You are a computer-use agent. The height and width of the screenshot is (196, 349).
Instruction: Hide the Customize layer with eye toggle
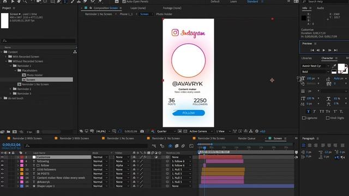tap(2, 157)
